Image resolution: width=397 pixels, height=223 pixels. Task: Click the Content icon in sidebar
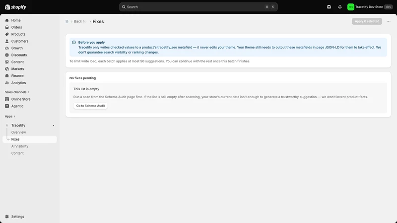click(7, 62)
